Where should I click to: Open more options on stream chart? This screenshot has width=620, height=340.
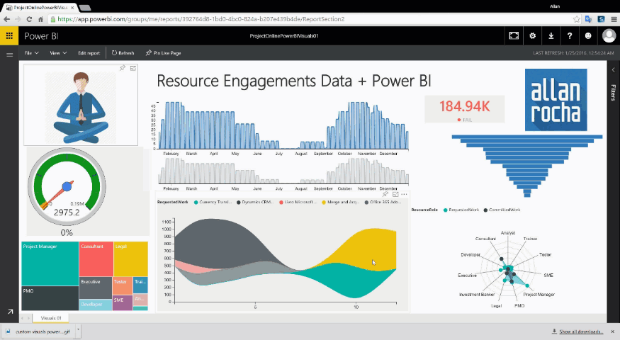click(x=404, y=194)
